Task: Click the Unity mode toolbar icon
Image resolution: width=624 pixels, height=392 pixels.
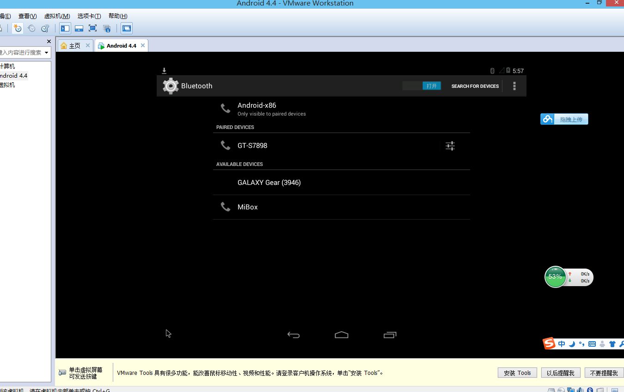Action: click(x=107, y=28)
